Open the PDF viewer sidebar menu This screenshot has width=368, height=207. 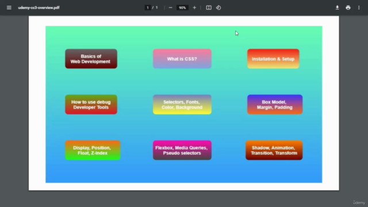tap(9, 7)
